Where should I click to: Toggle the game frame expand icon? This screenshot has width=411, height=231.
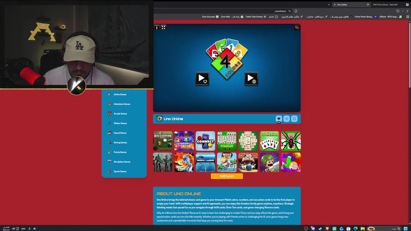pyautogui.click(x=163, y=28)
